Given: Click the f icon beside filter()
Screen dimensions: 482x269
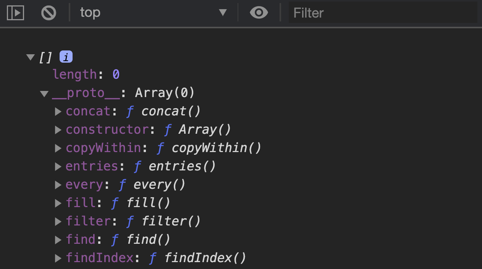Looking at the screenshot, I should pyautogui.click(x=130, y=221).
